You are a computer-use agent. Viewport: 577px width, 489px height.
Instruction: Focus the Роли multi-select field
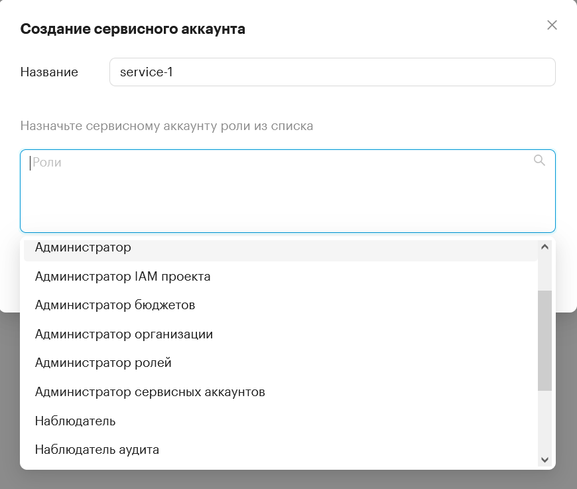(288, 190)
